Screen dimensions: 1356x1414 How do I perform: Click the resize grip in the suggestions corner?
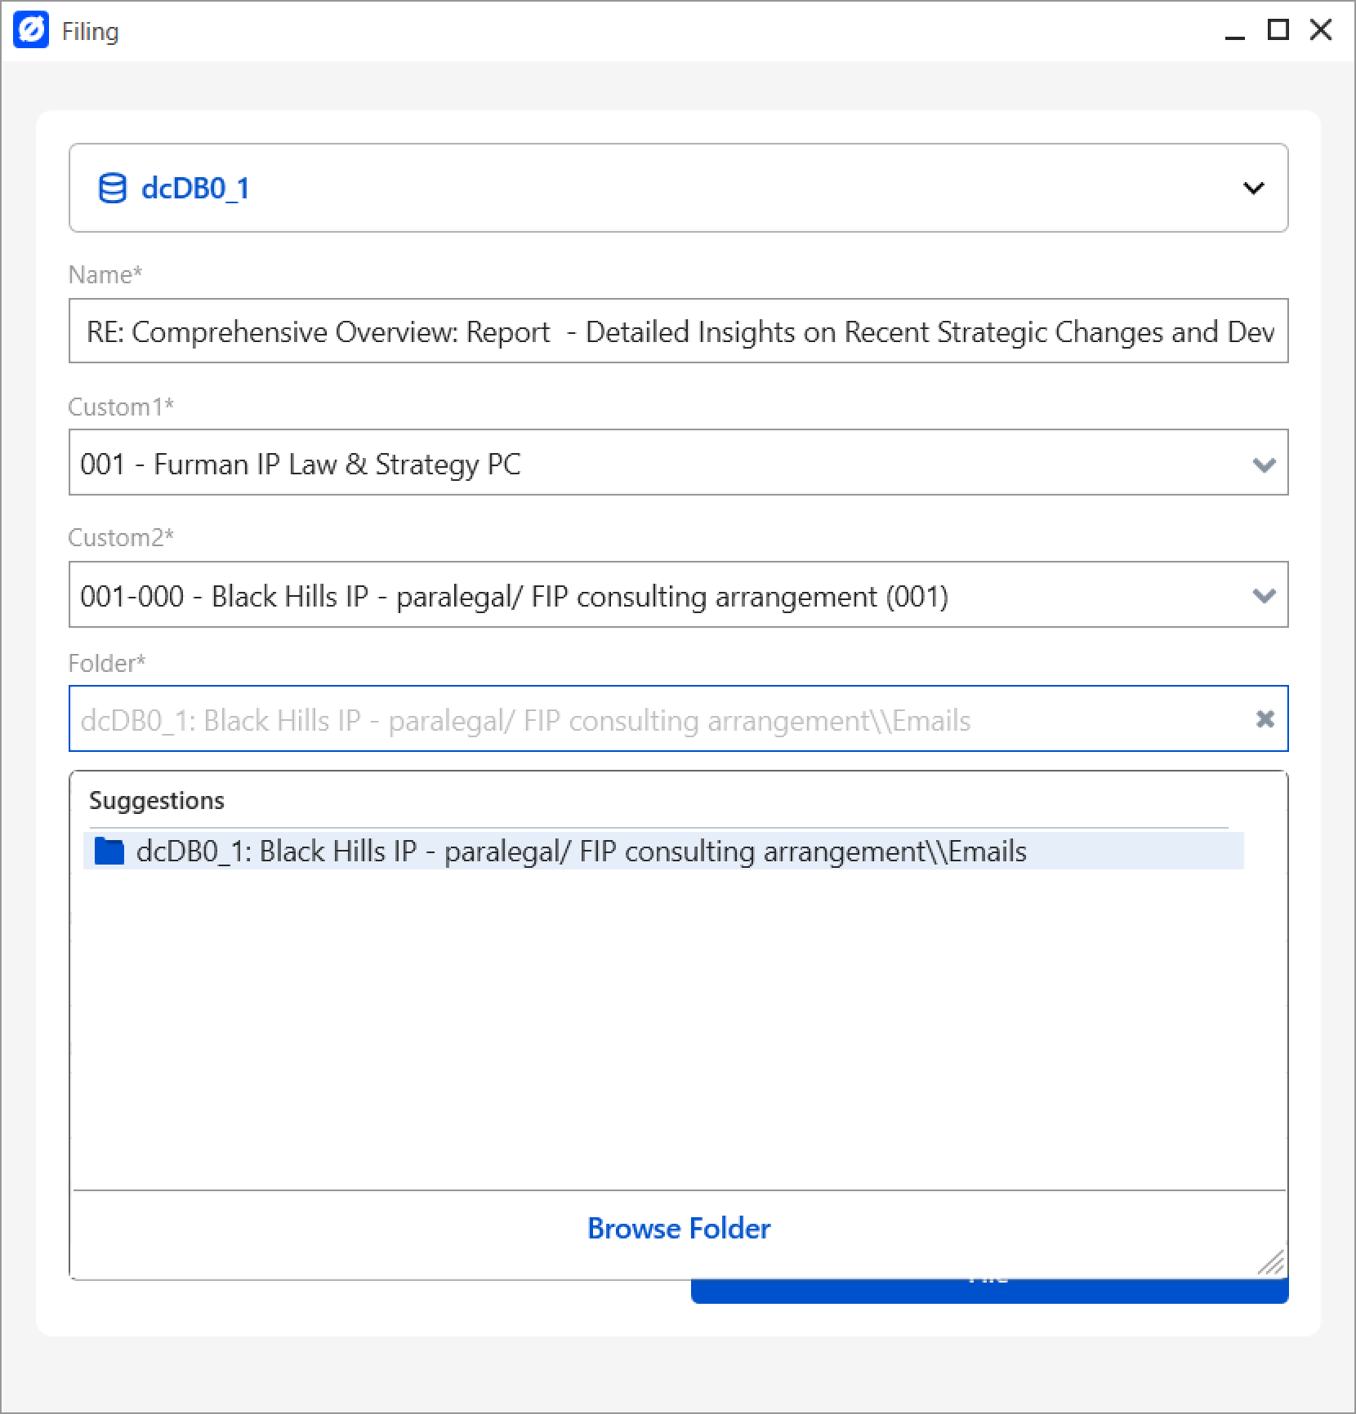(1270, 1263)
